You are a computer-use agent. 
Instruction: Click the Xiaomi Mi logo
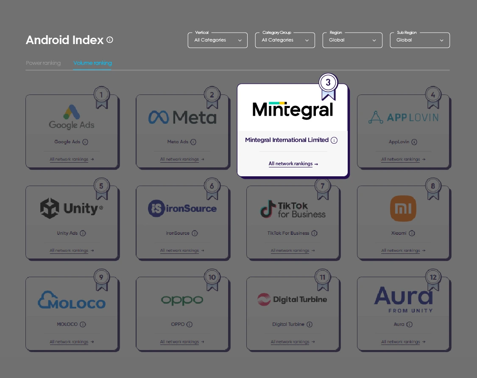click(403, 208)
